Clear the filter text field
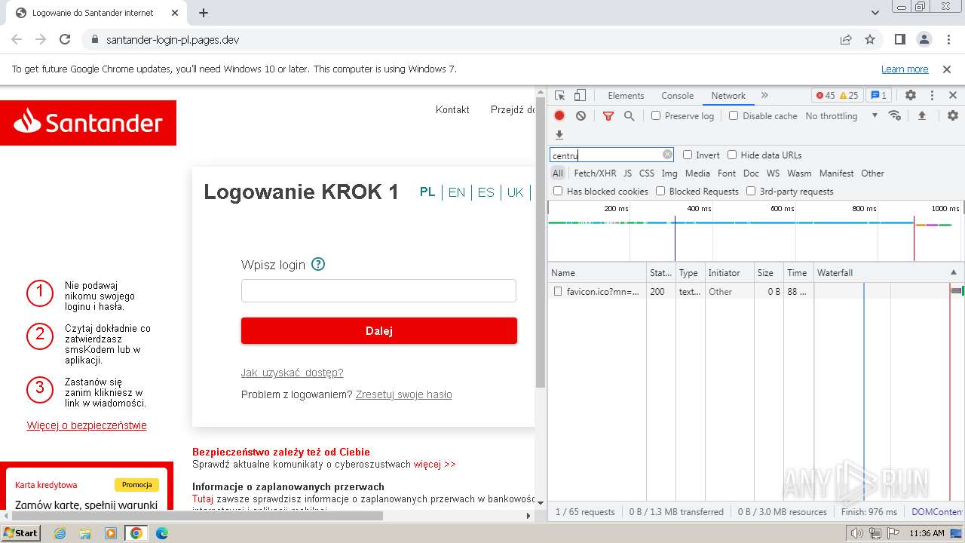The image size is (965, 543). click(667, 155)
